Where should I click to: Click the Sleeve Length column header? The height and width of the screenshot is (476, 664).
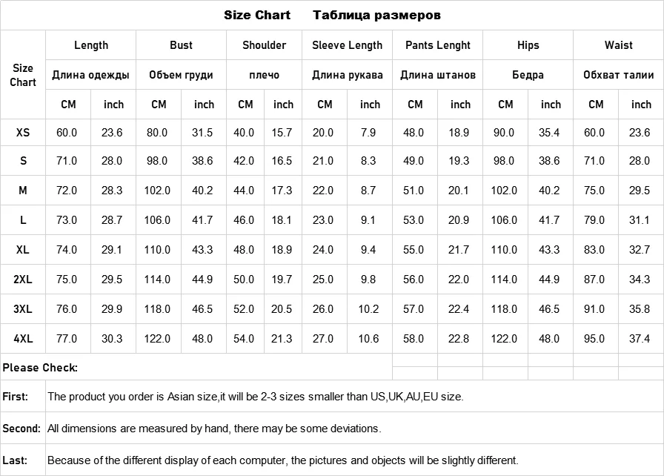tap(347, 45)
